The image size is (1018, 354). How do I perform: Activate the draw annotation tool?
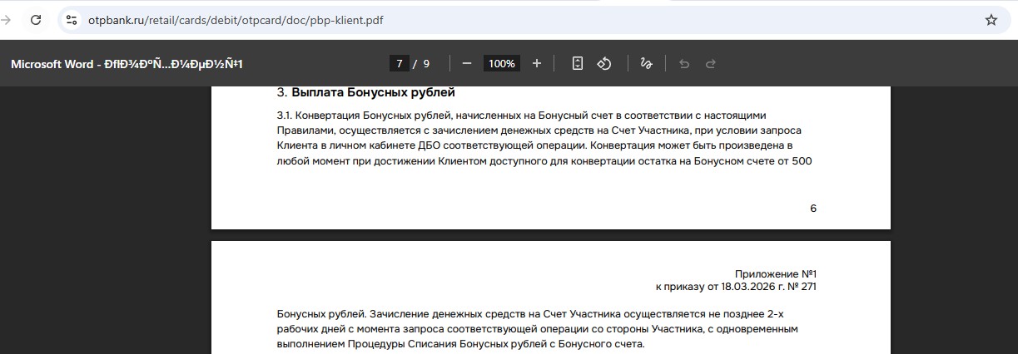pyautogui.click(x=646, y=64)
